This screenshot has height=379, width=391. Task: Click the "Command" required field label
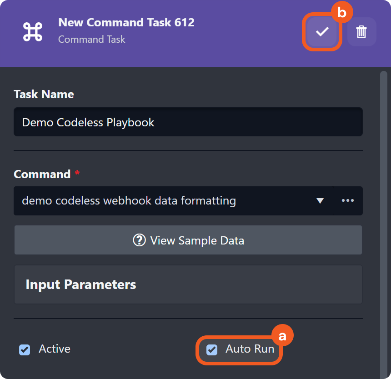click(42, 174)
